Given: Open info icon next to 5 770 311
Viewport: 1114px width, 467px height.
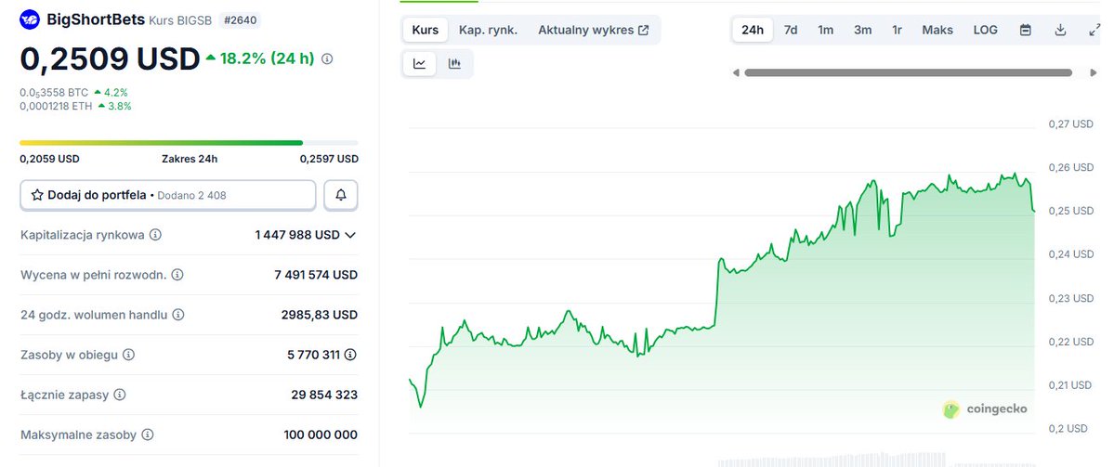Looking at the screenshot, I should (350, 354).
